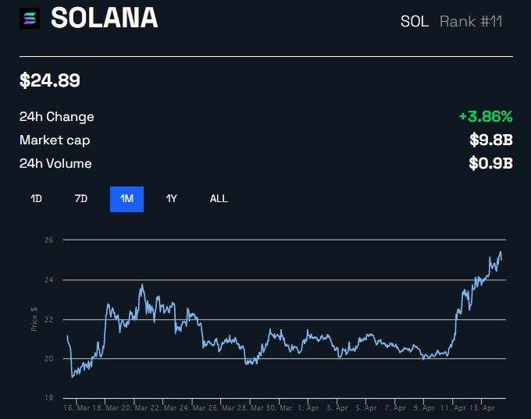Click the $0.9B 24h volume value

tap(490, 164)
